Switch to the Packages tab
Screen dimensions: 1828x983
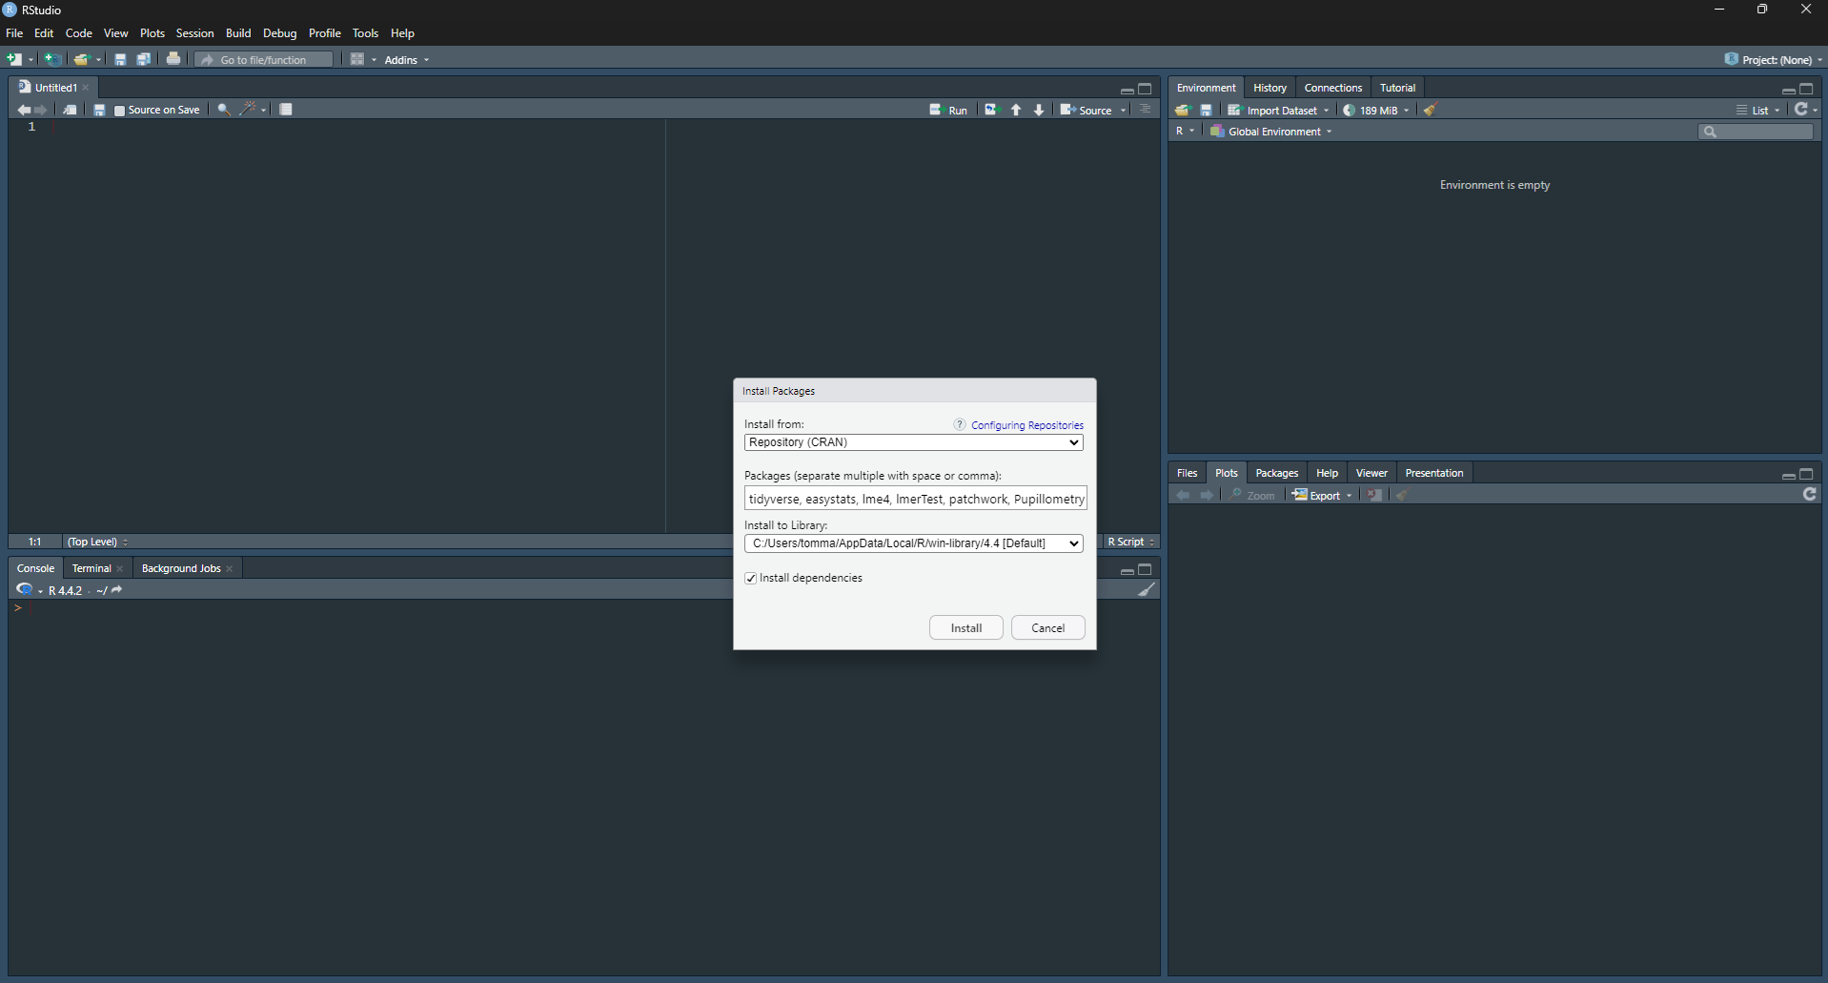click(x=1276, y=473)
